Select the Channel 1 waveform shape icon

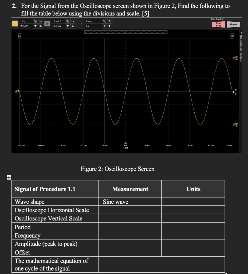35,21
